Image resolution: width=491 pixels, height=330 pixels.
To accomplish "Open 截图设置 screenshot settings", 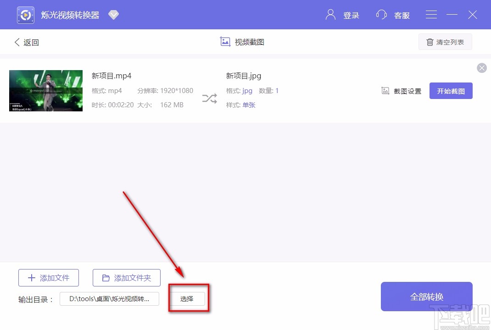I will tap(401, 91).
